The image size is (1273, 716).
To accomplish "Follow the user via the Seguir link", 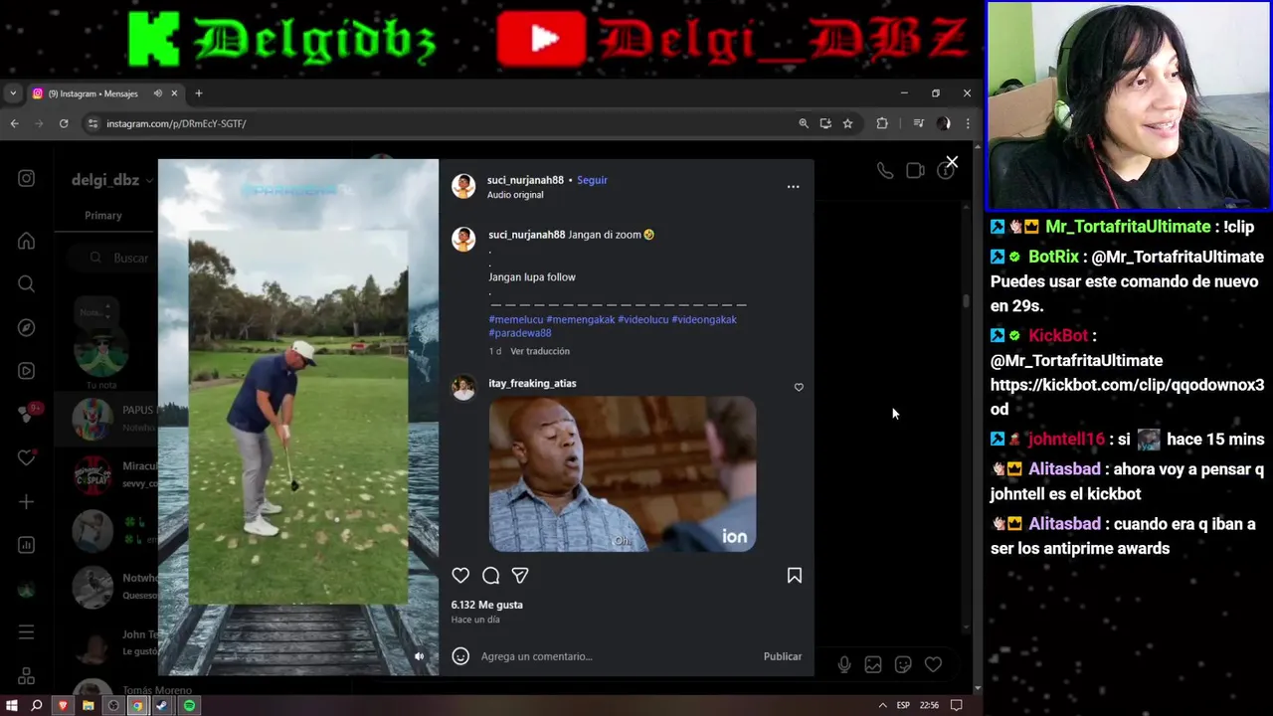I will tap(592, 180).
